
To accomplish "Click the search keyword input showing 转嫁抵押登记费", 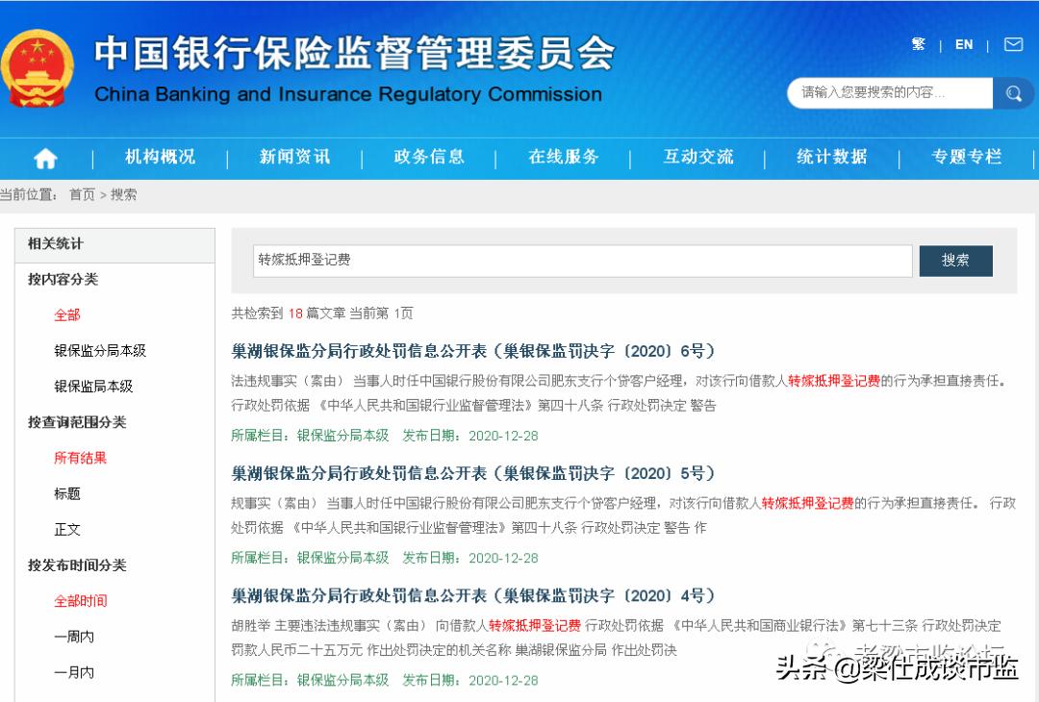I will (577, 261).
